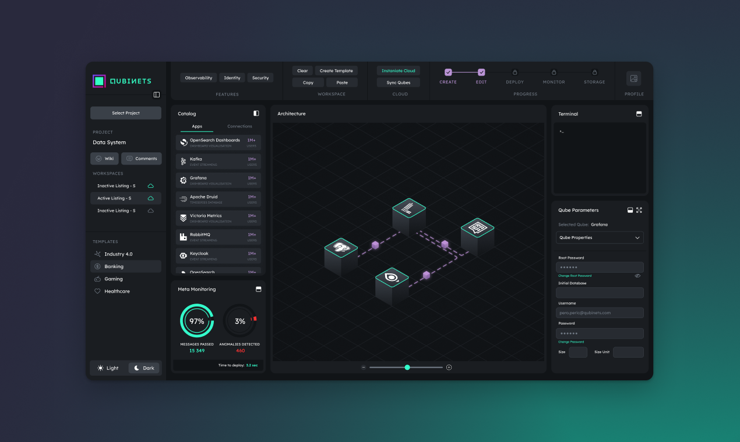Select the Industry 4.0 template
The width and height of the screenshot is (740, 442).
coord(126,254)
